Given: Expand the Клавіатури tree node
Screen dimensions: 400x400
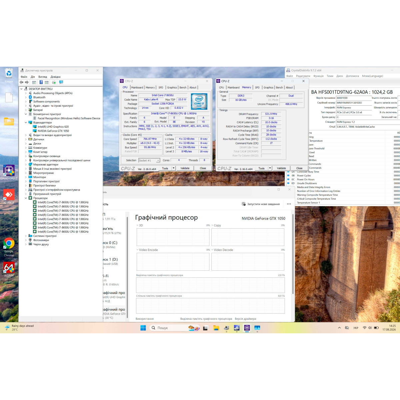Looking at the screenshot, I should coord(26,148).
